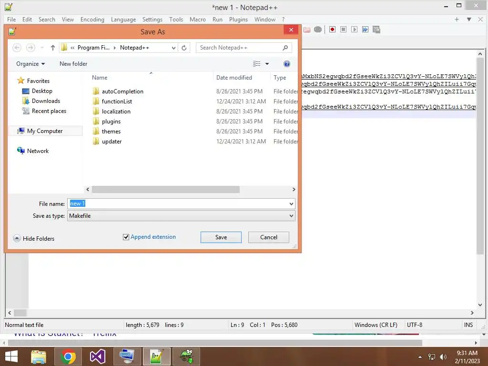Click the on-screen keyboard taskbar icon
The width and height of the screenshot is (488, 366).
[127, 356]
